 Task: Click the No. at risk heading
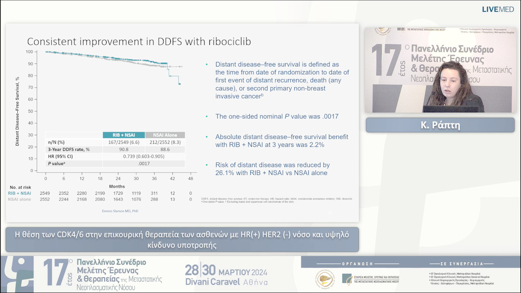coord(21,187)
